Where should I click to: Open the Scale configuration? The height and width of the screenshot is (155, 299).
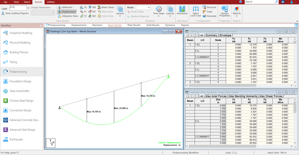(207, 12)
